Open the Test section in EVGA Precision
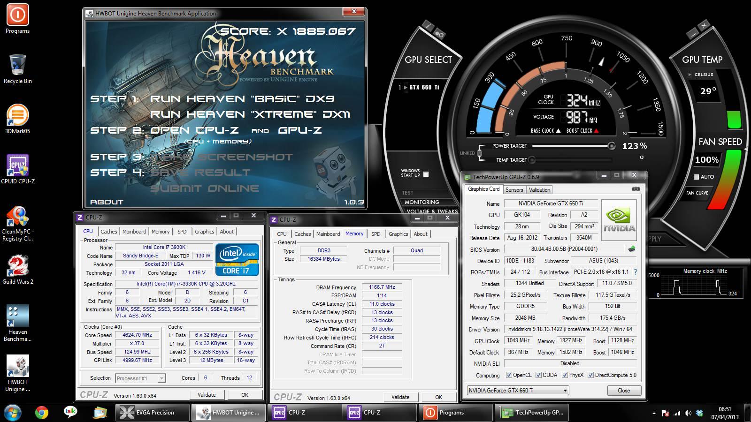This screenshot has height=422, width=751. 407,193
